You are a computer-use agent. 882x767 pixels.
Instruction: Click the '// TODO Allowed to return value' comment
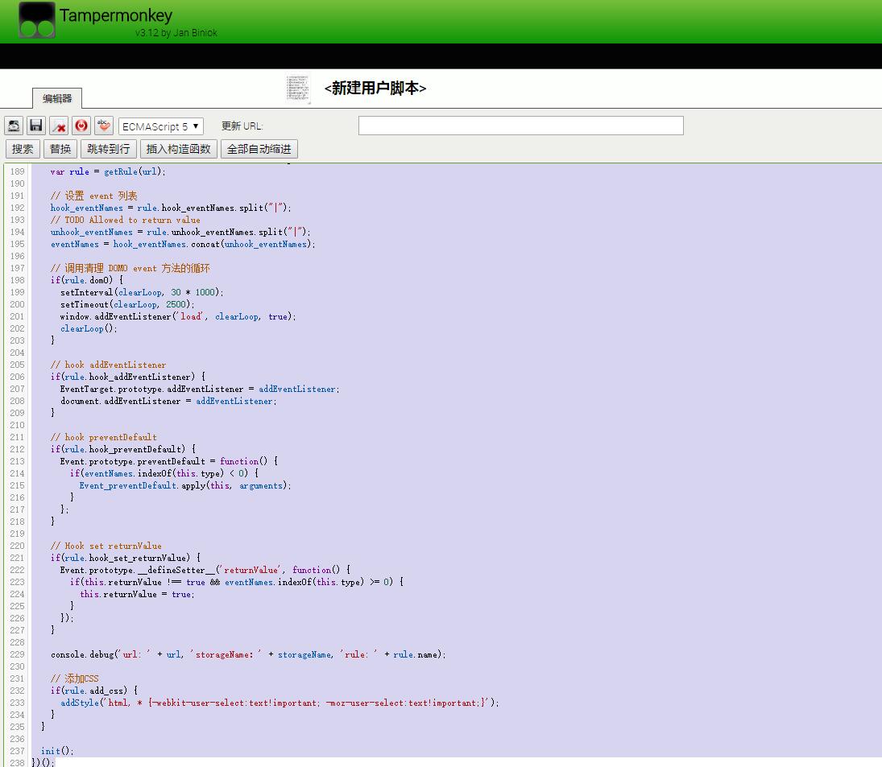click(126, 220)
